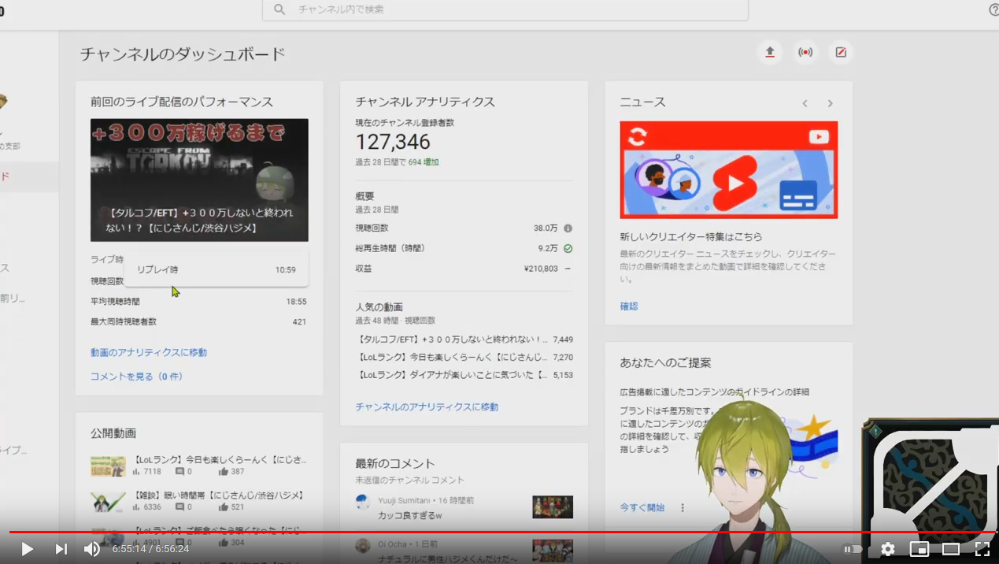999x564 pixels.
Task: Click Oi Ocha's avatar icon
Action: tap(363, 546)
